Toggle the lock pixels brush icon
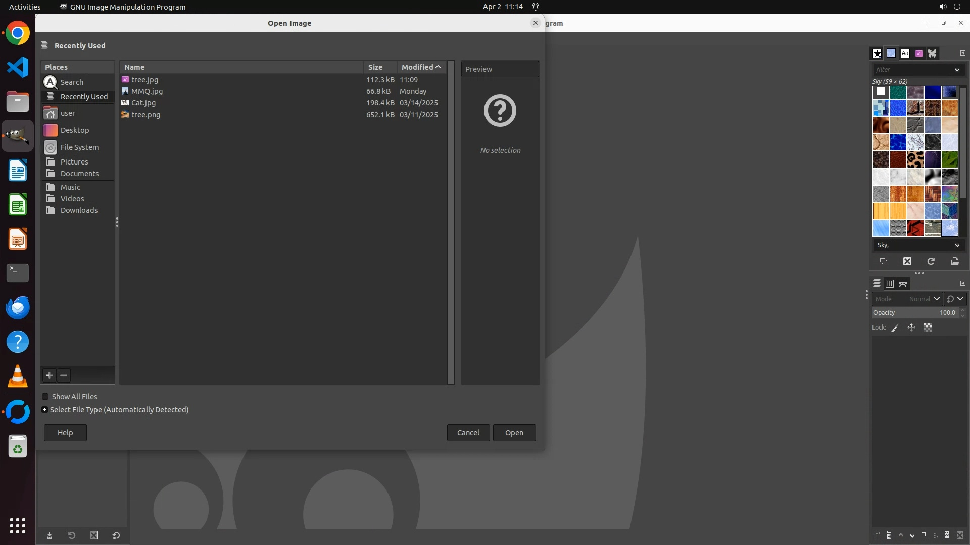This screenshot has width=970, height=545. click(895, 328)
